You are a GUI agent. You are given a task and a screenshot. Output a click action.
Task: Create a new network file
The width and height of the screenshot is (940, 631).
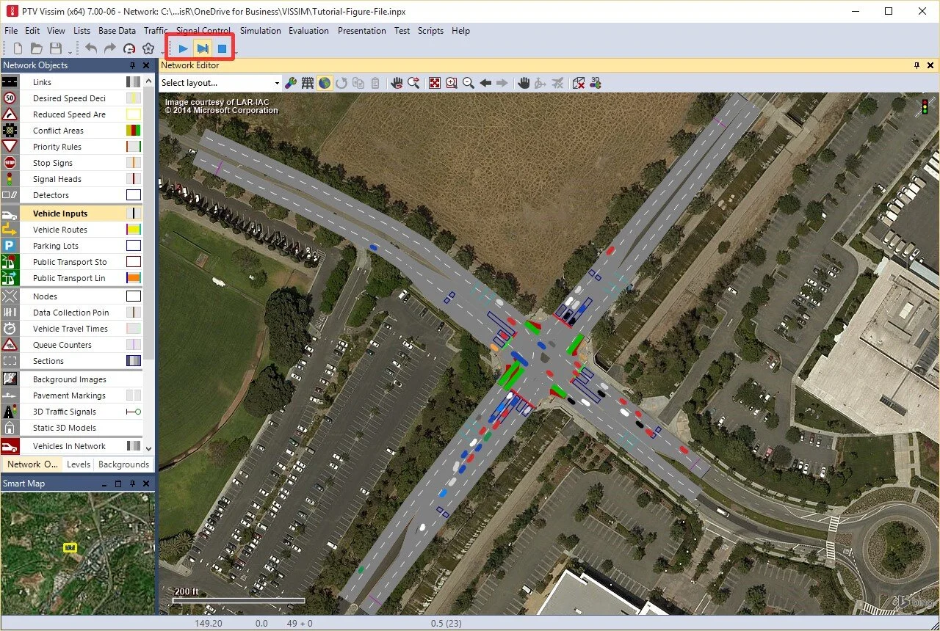point(18,49)
